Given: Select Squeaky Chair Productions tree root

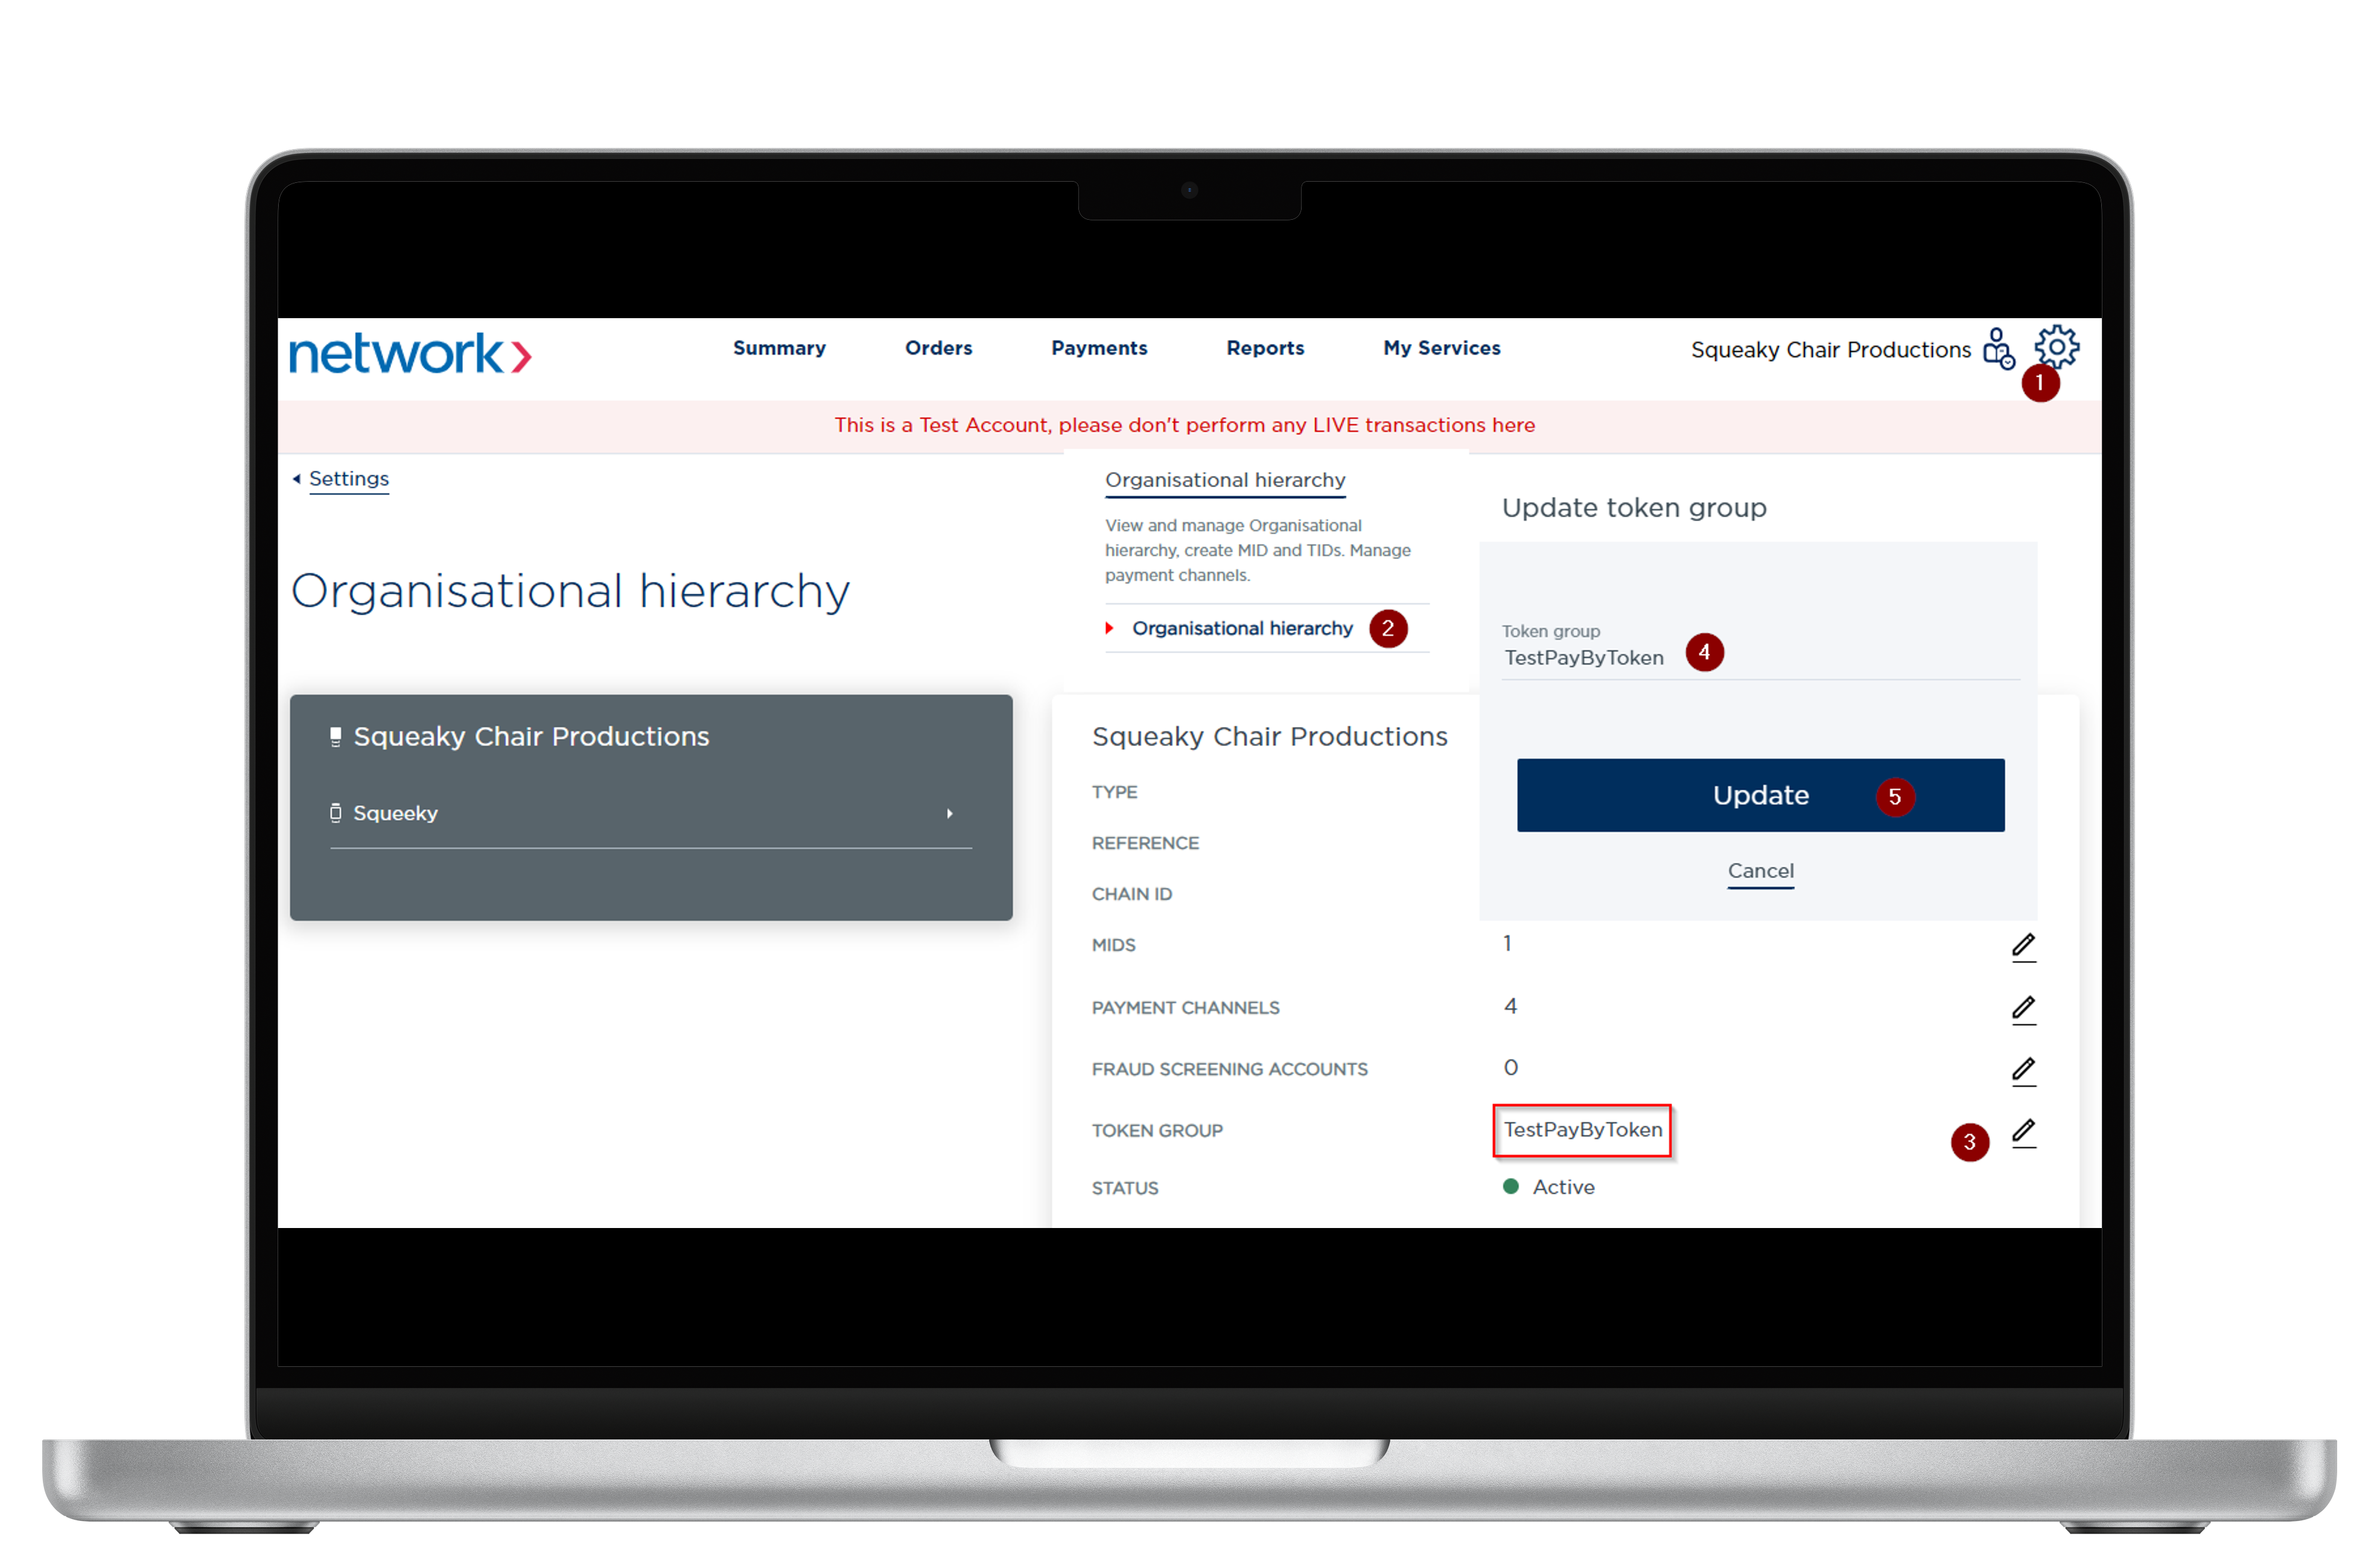Looking at the screenshot, I should pos(531,737).
